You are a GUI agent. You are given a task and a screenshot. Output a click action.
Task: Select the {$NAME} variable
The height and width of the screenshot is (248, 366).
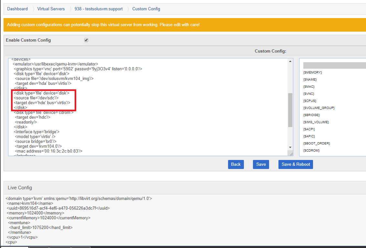[310, 79]
